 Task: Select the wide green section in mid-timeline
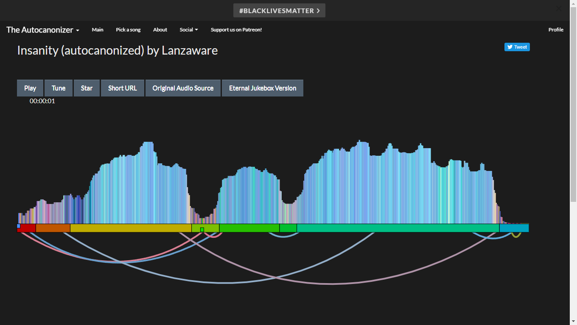[x=249, y=228]
